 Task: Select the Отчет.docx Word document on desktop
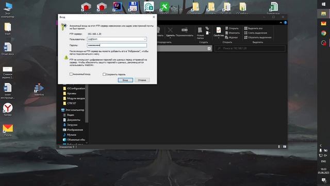click(x=8, y=49)
